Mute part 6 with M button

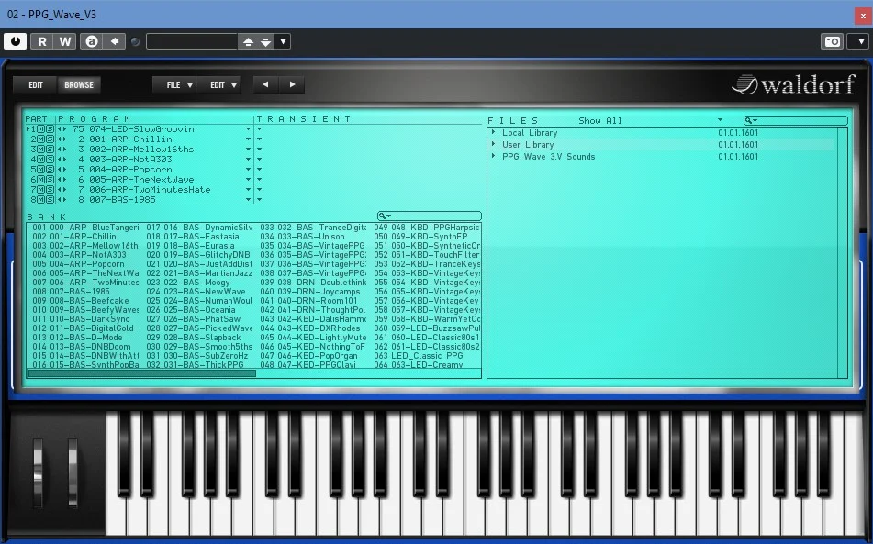pyautogui.click(x=41, y=179)
